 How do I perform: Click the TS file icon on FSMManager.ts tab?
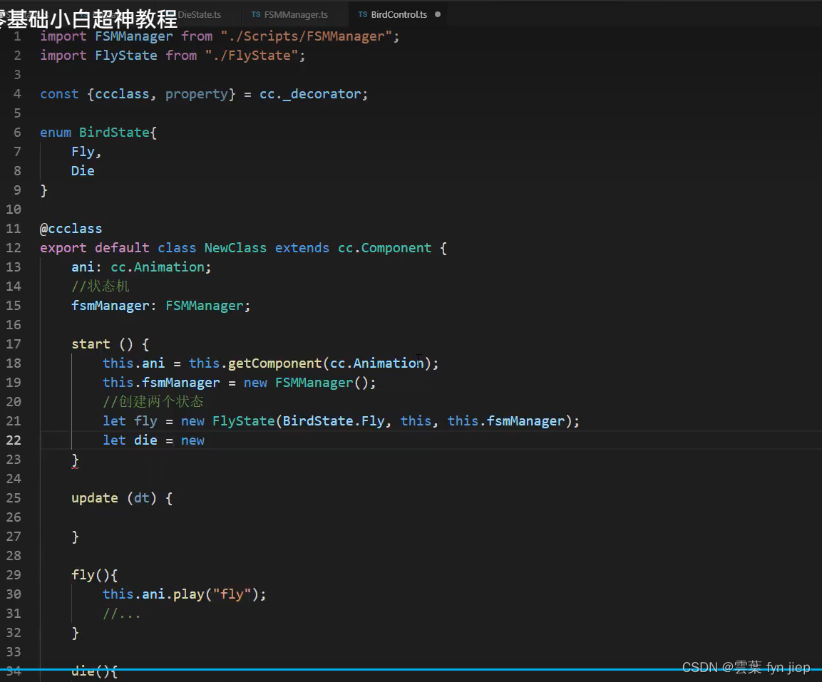click(256, 15)
